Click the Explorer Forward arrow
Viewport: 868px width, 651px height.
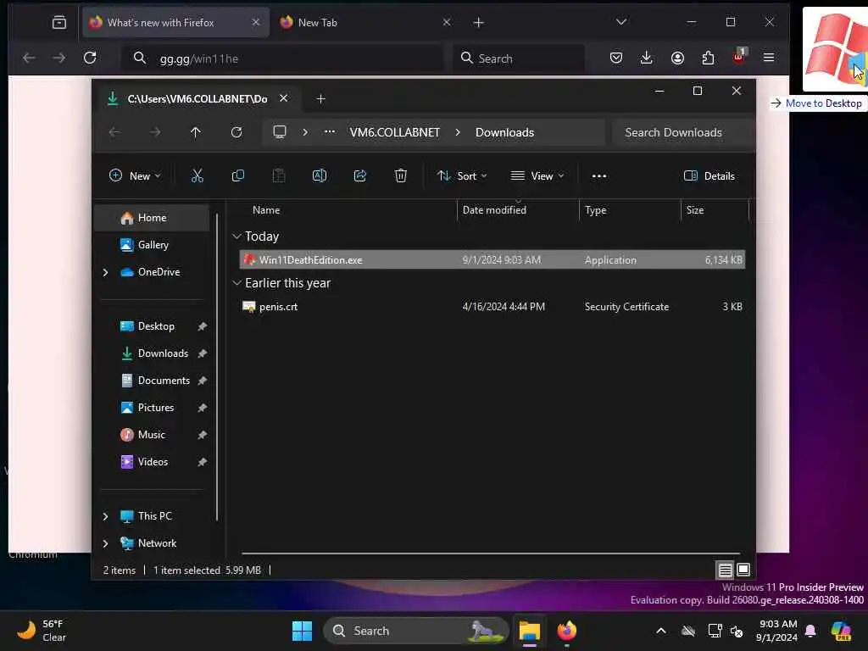tap(155, 132)
